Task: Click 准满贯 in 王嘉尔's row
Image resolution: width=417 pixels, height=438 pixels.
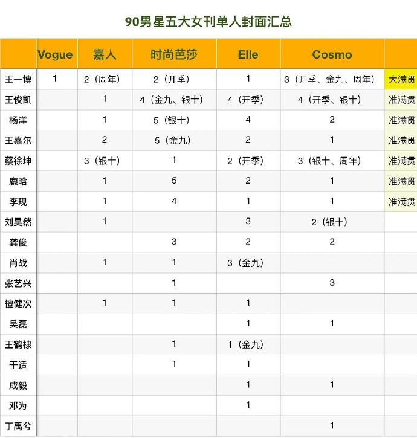Action: 401,141
